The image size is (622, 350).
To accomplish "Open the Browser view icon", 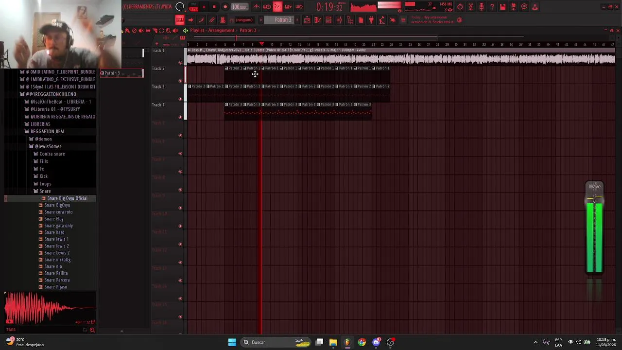I will tap(350, 20).
